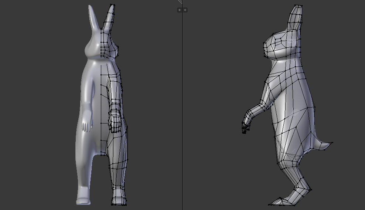This screenshot has width=365, height=210.
Task: Expand the left viewport's plus panel toggle
Action: [x=180, y=10]
